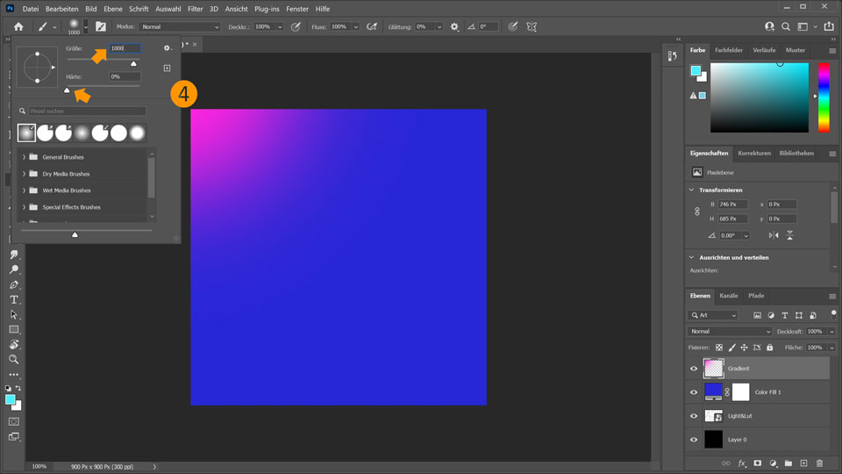The width and height of the screenshot is (842, 474).
Task: Add a layer mask icon
Action: click(x=757, y=463)
